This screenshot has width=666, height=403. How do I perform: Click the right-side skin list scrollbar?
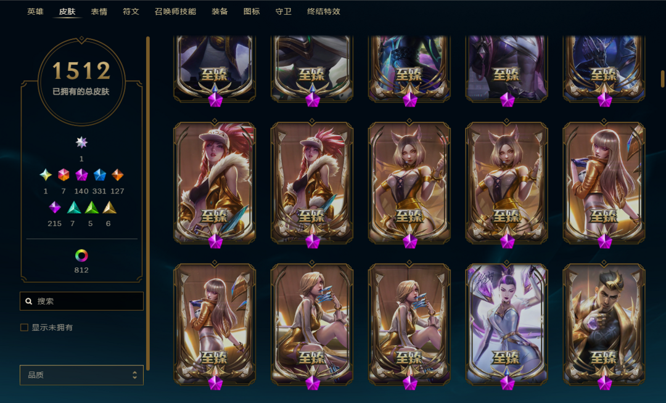pos(662,78)
